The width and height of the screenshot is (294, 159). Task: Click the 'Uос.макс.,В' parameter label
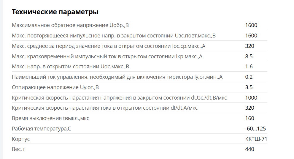(x=71, y=67)
